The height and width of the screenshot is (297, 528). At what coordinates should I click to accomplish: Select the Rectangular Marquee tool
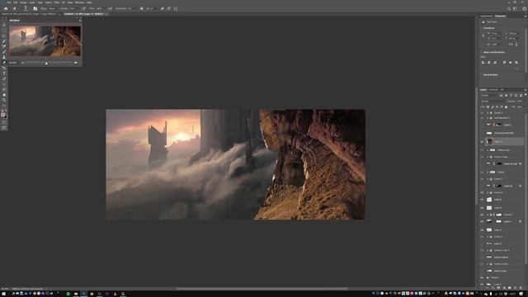click(x=4, y=30)
